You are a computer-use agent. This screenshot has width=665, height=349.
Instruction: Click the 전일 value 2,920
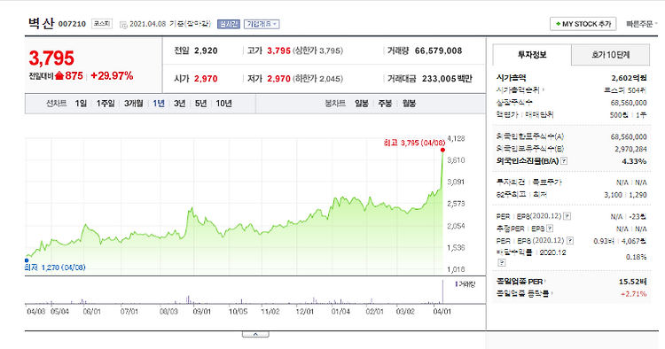click(206, 50)
